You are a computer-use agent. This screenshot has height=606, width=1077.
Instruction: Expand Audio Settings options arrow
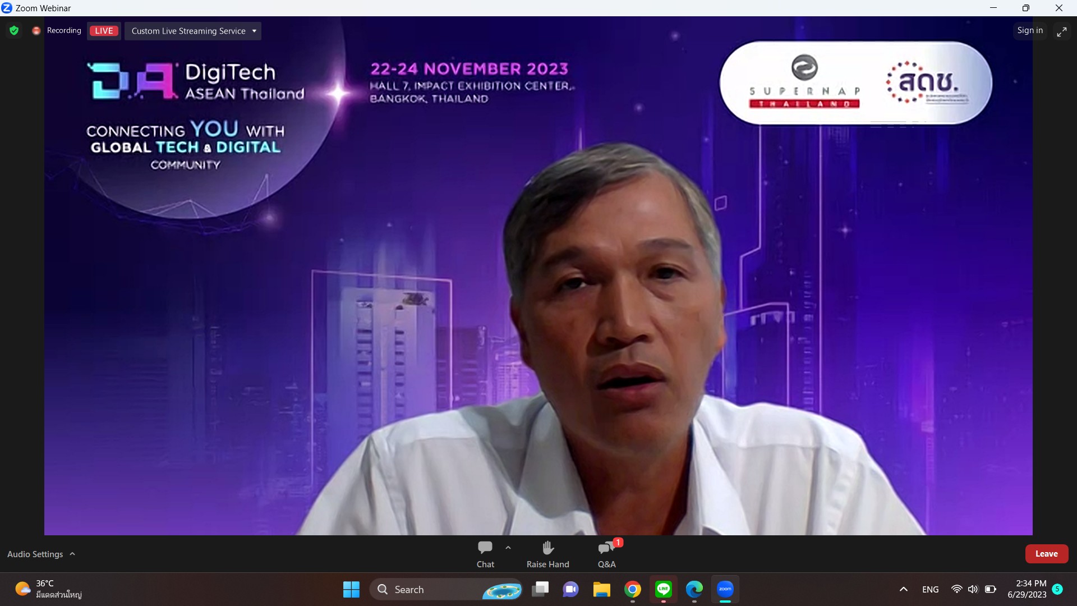pos(72,554)
